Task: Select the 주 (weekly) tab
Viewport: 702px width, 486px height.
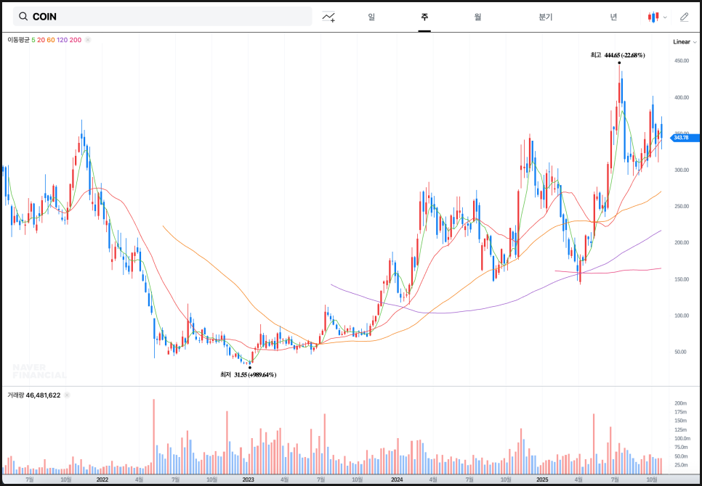Action: click(x=424, y=17)
